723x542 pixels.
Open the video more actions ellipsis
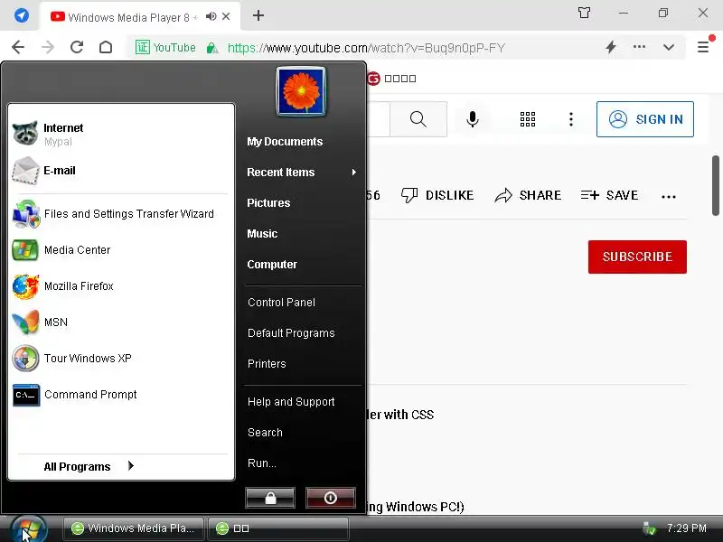(669, 197)
